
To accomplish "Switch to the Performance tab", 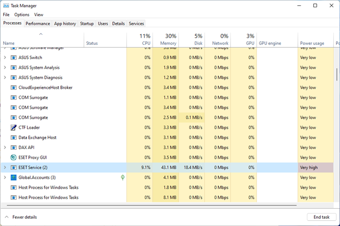I will 38,24.
